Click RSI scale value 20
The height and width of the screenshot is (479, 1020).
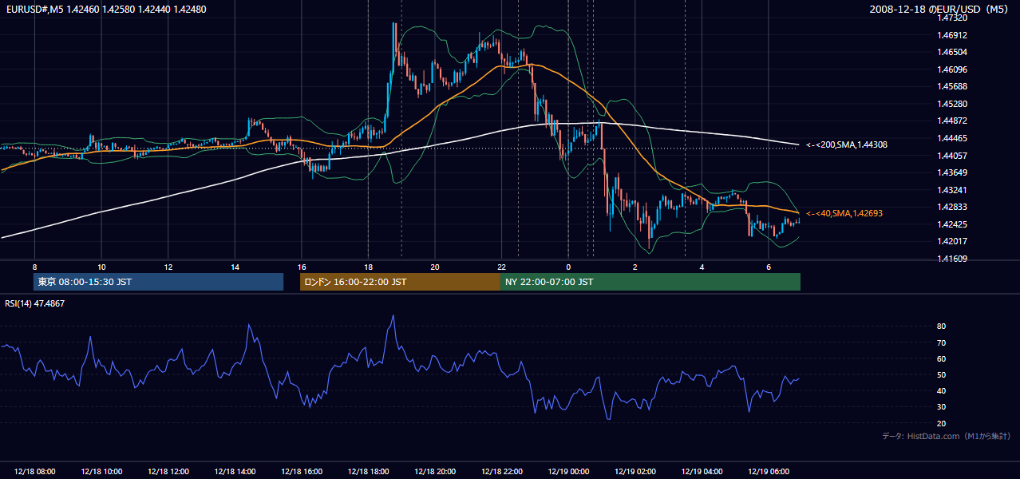click(942, 423)
